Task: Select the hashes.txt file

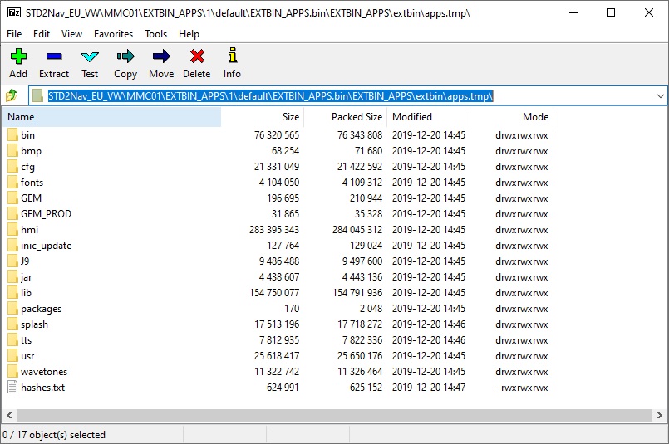Action: [x=42, y=388]
